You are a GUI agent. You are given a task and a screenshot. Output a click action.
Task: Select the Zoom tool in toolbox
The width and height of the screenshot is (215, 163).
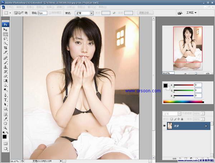[5, 127]
